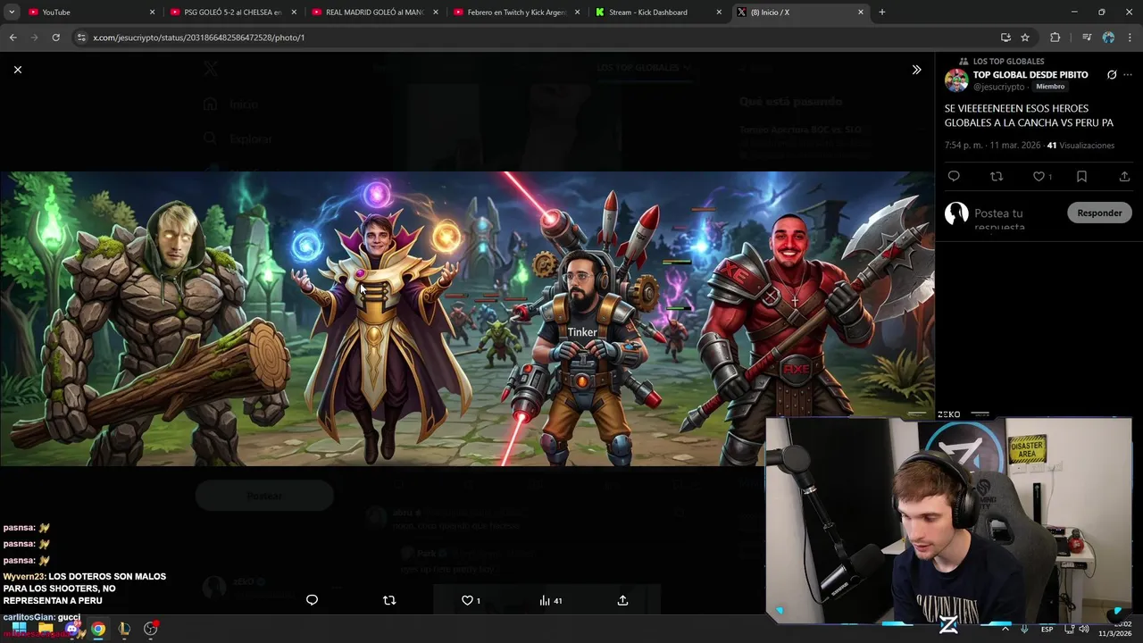
Task: Open OBS Studio from the taskbar
Action: (x=150, y=629)
